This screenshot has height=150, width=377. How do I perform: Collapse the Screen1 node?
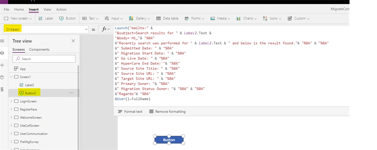(11, 77)
